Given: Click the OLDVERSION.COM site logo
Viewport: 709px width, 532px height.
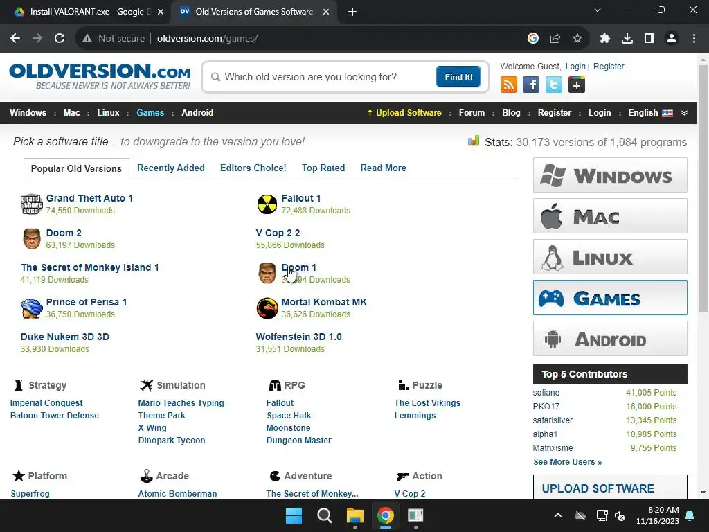Looking at the screenshot, I should 100,76.
